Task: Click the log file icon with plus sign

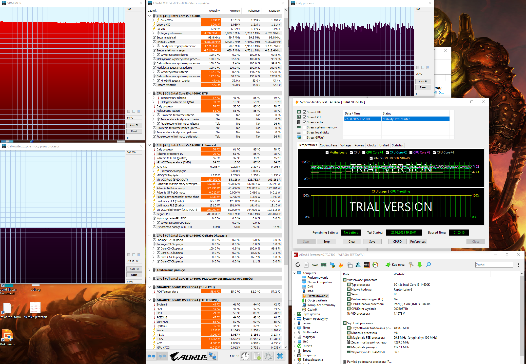Action: (257, 356)
